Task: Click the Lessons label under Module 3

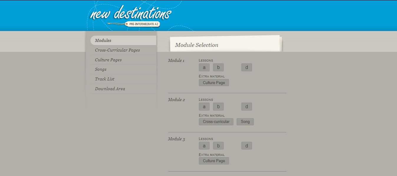Action: coord(206,139)
